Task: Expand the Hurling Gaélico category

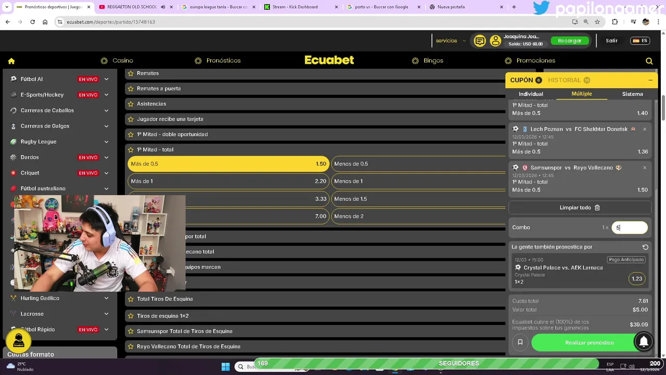Action: [x=106, y=298]
